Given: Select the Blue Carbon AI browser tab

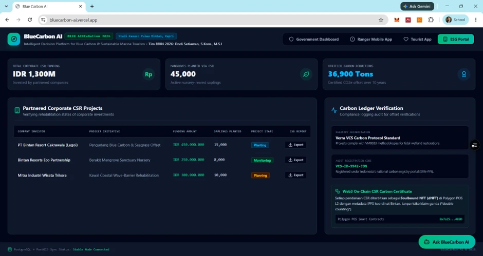Looking at the screenshot, I should point(49,6).
